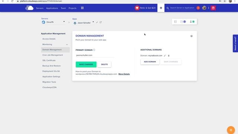Click the Refer & Get $20 heart icon
This screenshot has width=238, height=134.
point(137,8)
